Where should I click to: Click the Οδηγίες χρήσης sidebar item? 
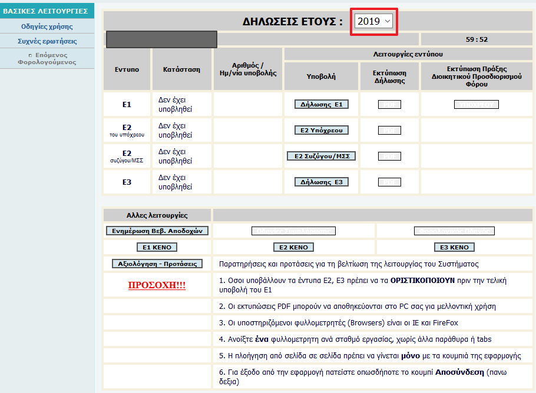pyautogui.click(x=47, y=26)
